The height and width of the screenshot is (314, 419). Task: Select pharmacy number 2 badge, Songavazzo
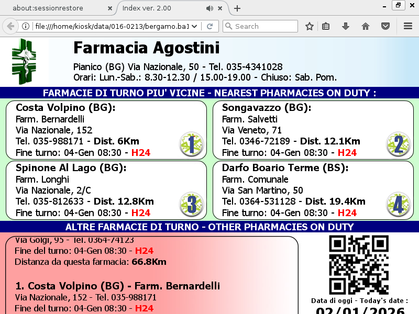(x=398, y=144)
